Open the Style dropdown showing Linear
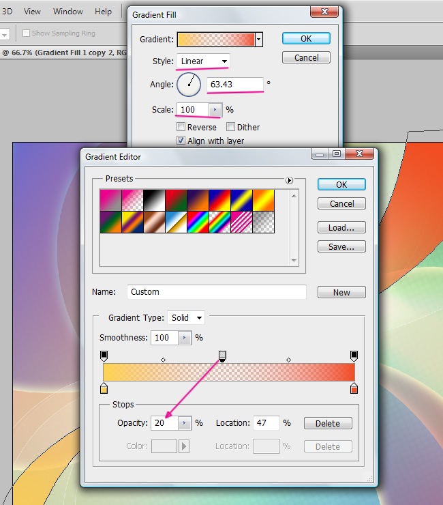443x505 pixels. pyautogui.click(x=203, y=61)
